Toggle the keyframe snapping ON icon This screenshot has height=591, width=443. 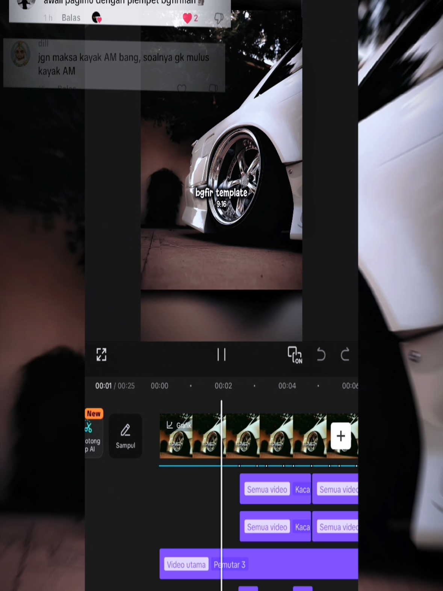(295, 355)
